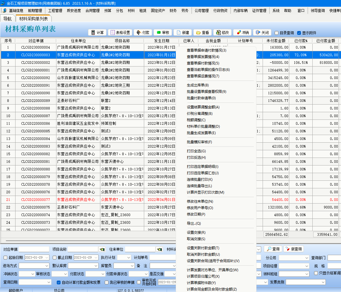This screenshot has height=292, width=341.
Task: Click the 查看 view folder button
Action: click(202, 33)
